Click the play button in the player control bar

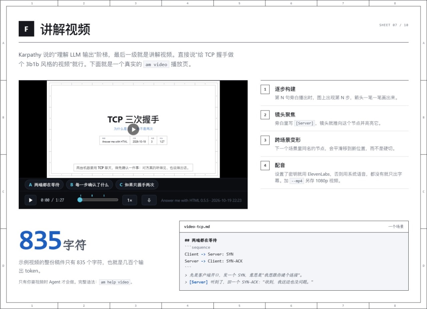30,200
